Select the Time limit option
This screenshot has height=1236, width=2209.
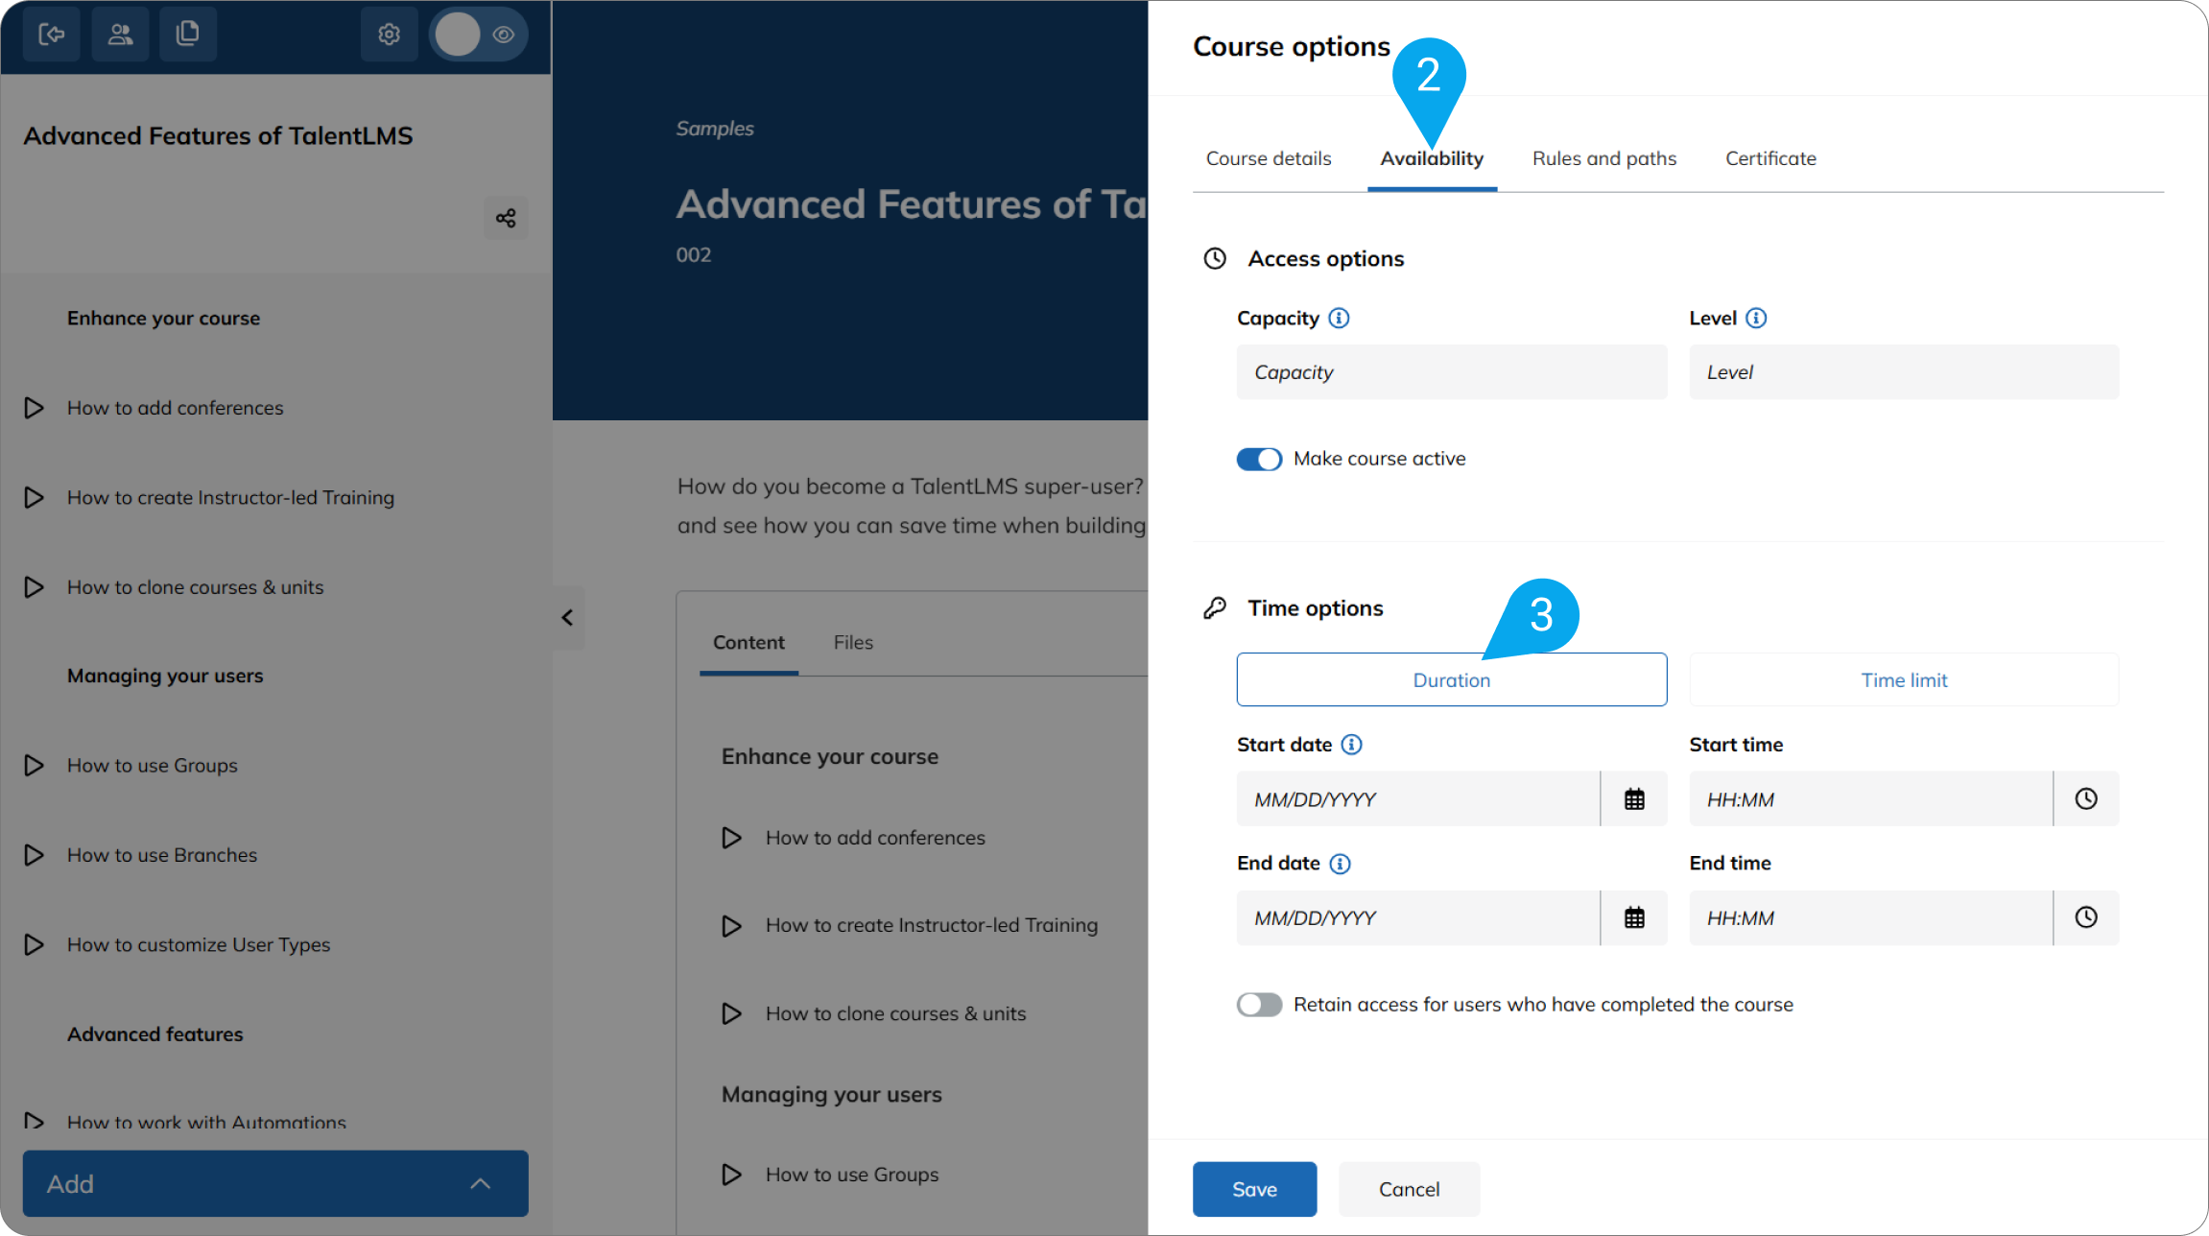coord(1904,680)
